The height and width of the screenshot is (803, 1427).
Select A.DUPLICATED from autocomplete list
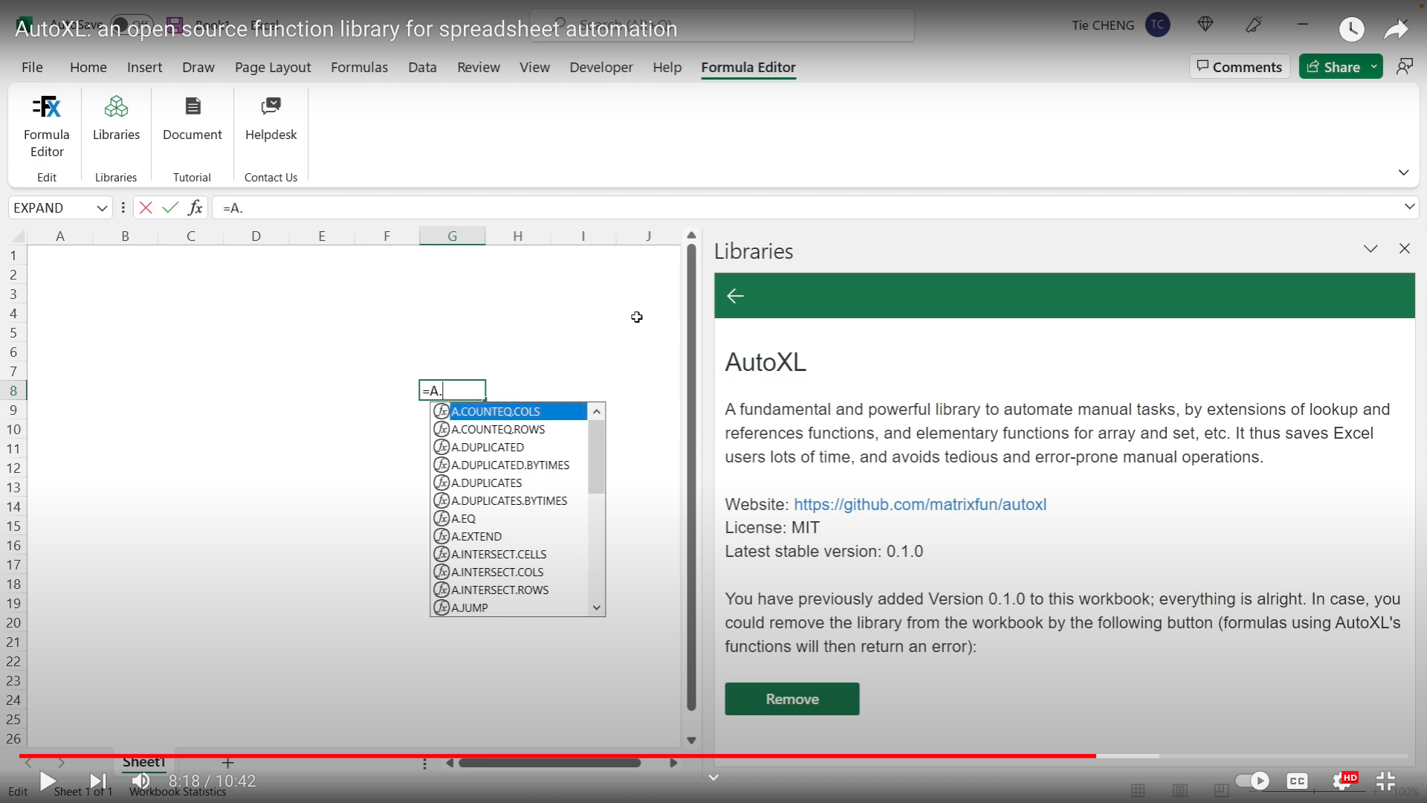pyautogui.click(x=488, y=446)
